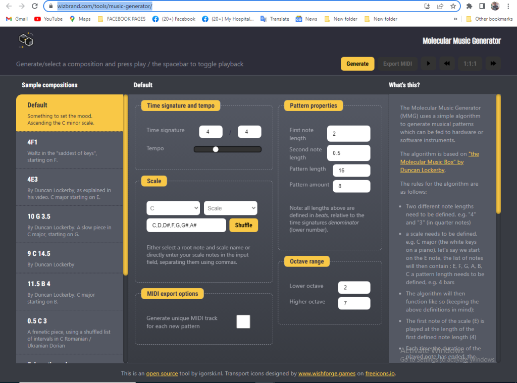Click the time signature numerator field
Image resolution: width=517 pixels, height=383 pixels.
[211, 132]
